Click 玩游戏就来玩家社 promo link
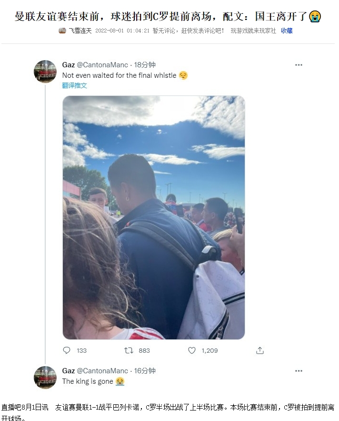Viewport: 339px width, 421px height. [x=253, y=31]
